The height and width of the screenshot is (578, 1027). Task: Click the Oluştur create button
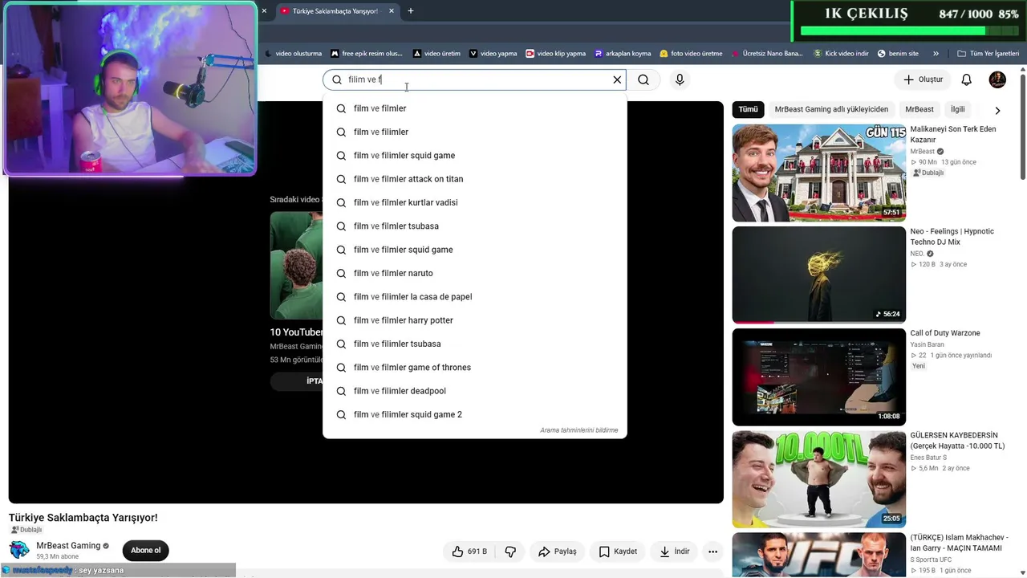point(923,79)
